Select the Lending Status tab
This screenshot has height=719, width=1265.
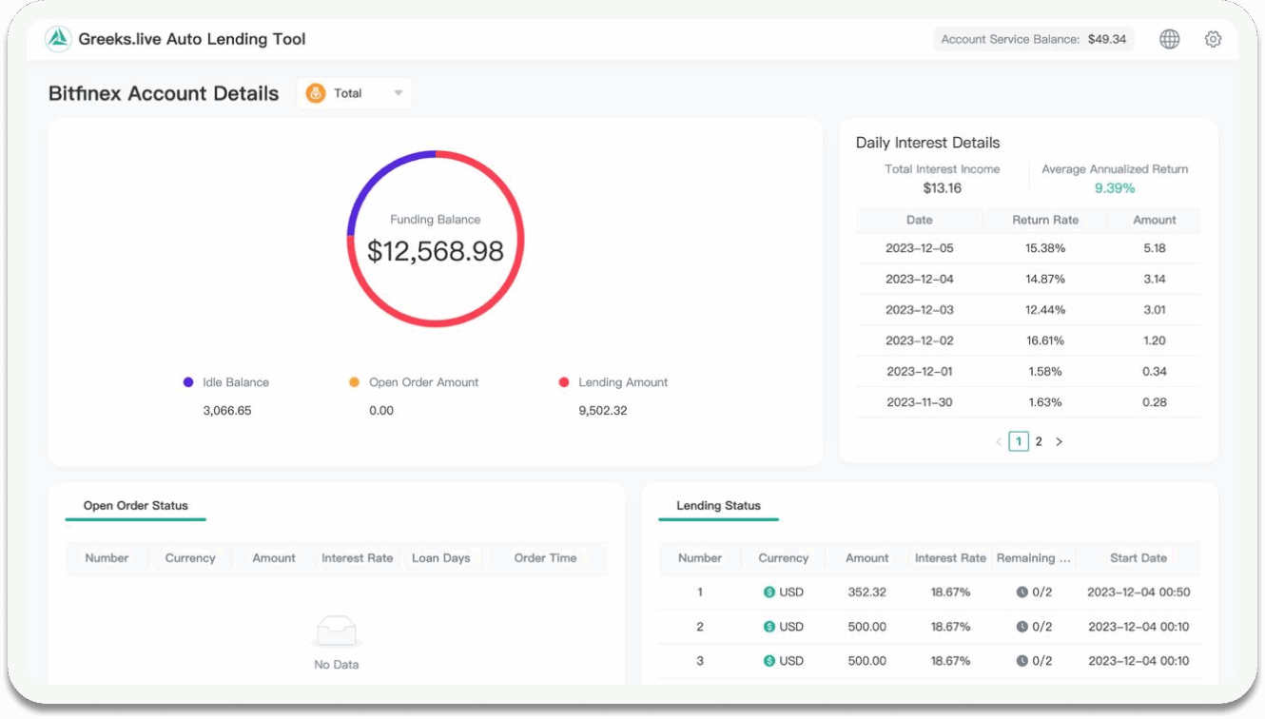click(x=718, y=506)
